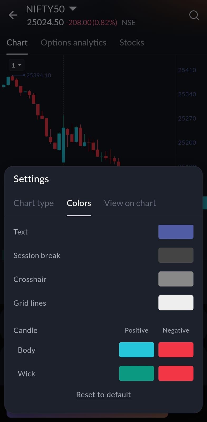Select the Chart tab
This screenshot has width=207, height=422.
[x=17, y=42]
